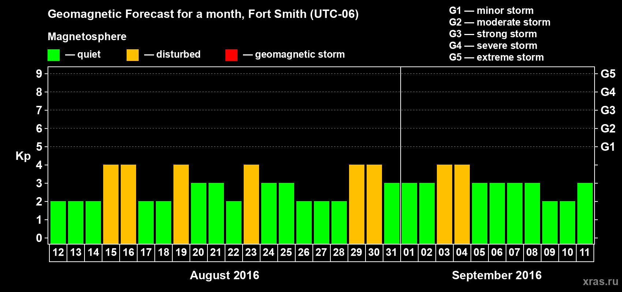Click the date label 10

567,253
